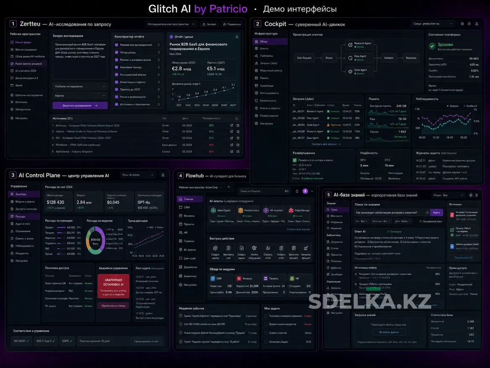The image size is (490, 368).
Task: Select 'Избранное' in knowledge base sidebar
Action: [x=337, y=222]
